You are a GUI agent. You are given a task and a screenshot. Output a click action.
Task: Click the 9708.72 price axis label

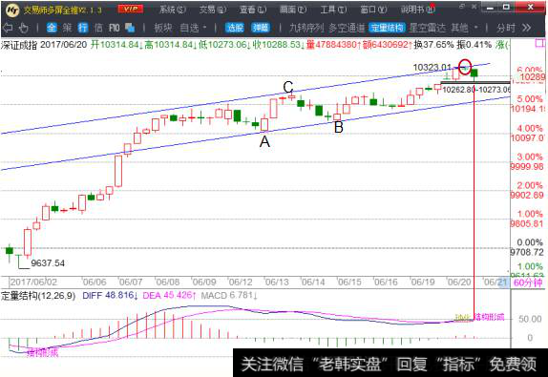[x=527, y=252]
